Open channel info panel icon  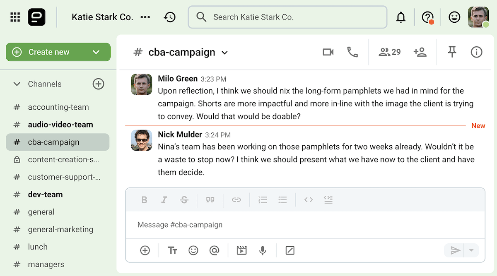click(476, 52)
